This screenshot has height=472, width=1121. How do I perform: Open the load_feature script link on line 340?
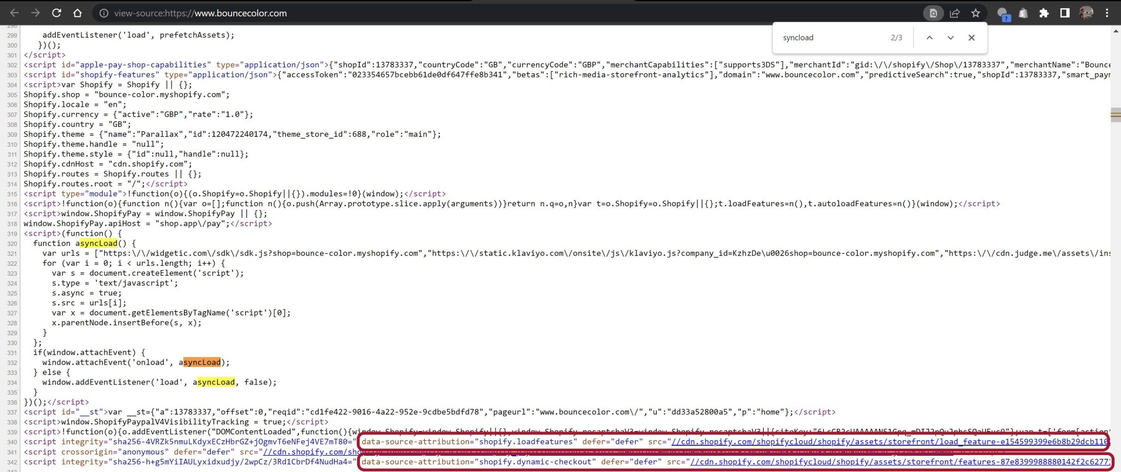click(890, 442)
